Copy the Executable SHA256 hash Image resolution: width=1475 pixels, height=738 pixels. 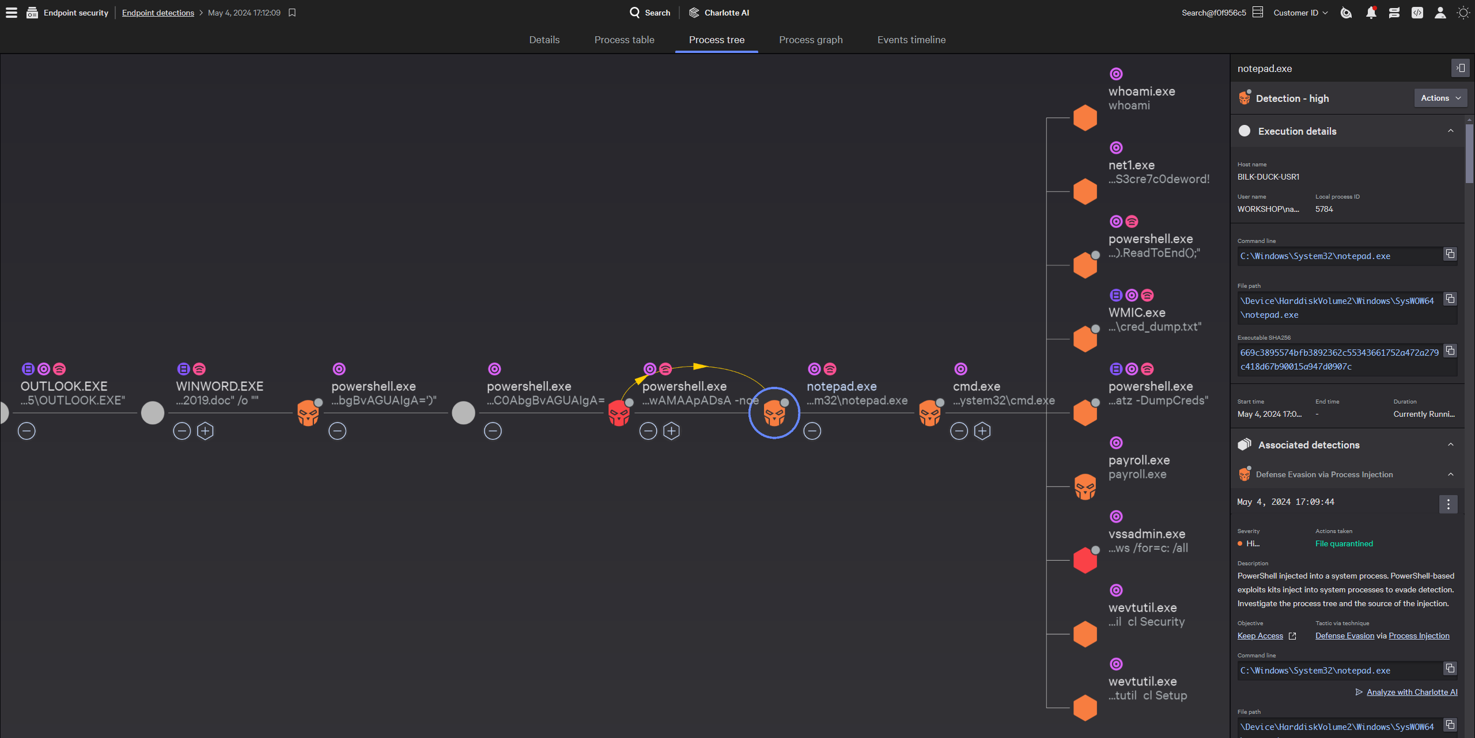point(1450,350)
